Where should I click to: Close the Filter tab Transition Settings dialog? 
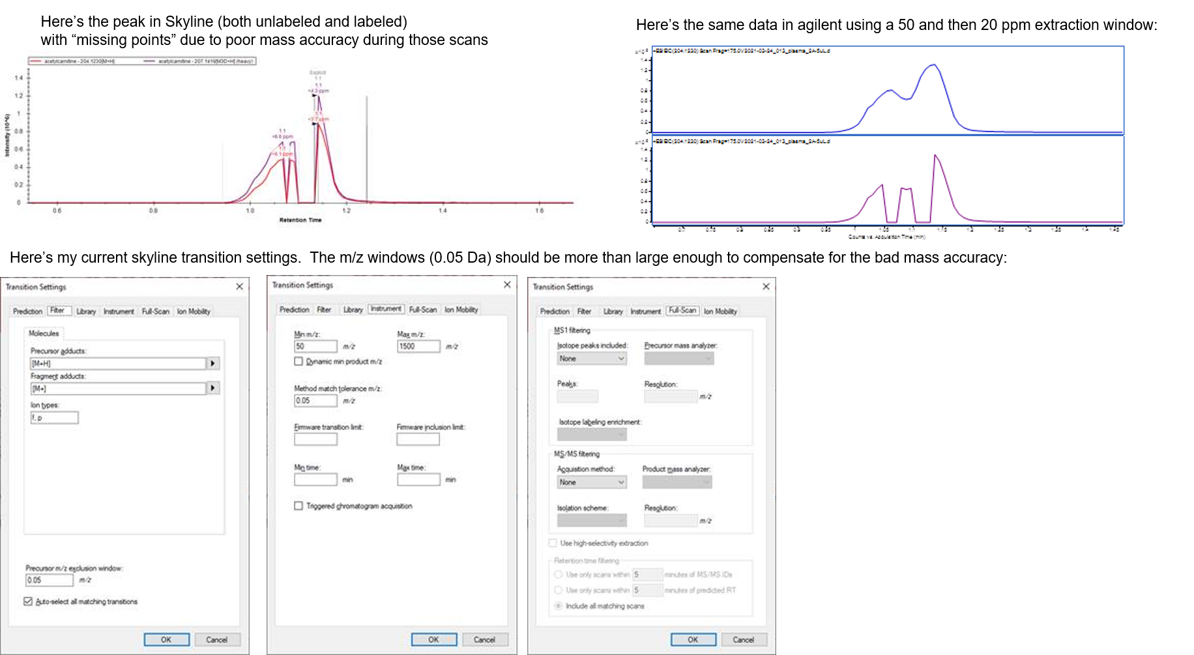(239, 287)
